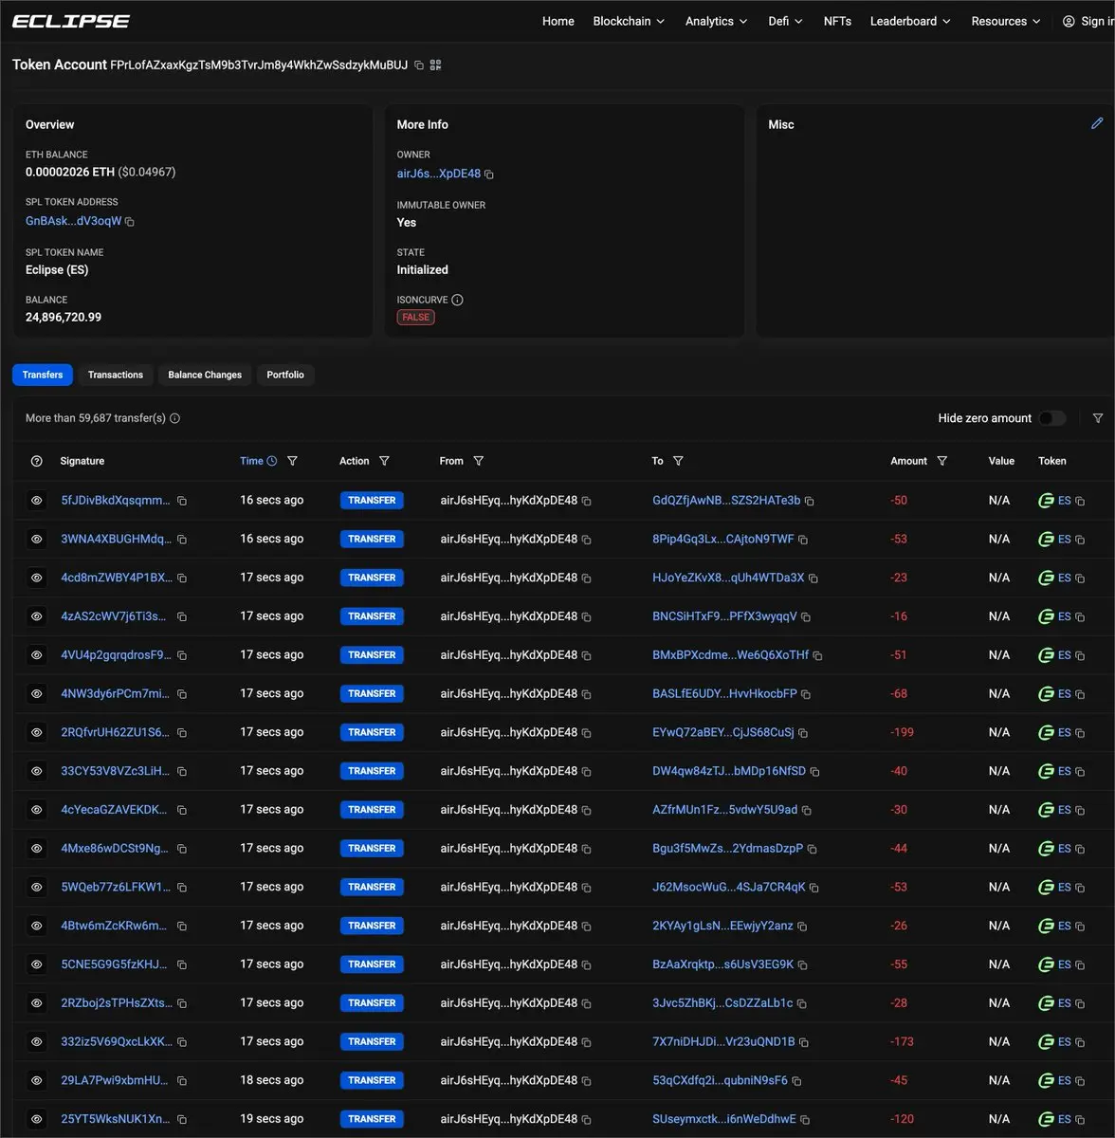The image size is (1115, 1138).
Task: Toggle eye icon for 5WQeb77z6LFKW1 row
Action: click(x=37, y=888)
